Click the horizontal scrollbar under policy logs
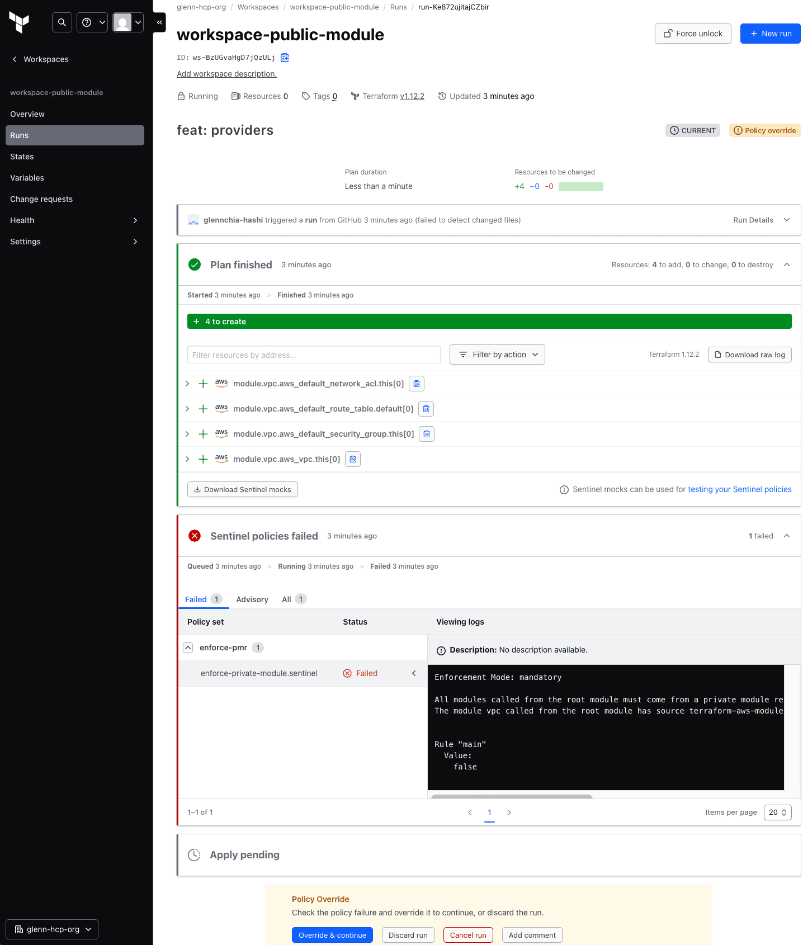803x945 pixels. tap(512, 796)
